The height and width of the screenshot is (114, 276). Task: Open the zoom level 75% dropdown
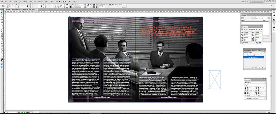click(58, 2)
